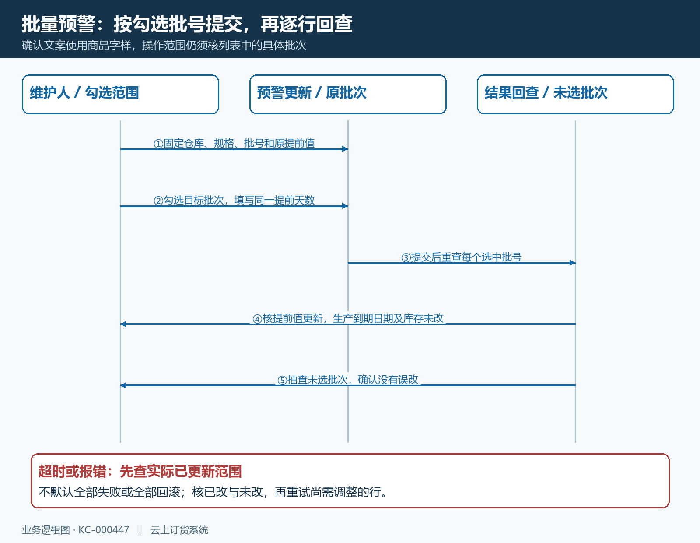Image resolution: width=700 pixels, height=543 pixels.
Task: Select step ③提交后重查每个选中批号 label
Action: [462, 257]
